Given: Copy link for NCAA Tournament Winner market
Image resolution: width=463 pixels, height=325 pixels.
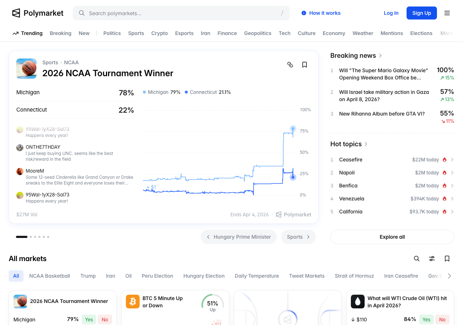Looking at the screenshot, I should click(290, 65).
